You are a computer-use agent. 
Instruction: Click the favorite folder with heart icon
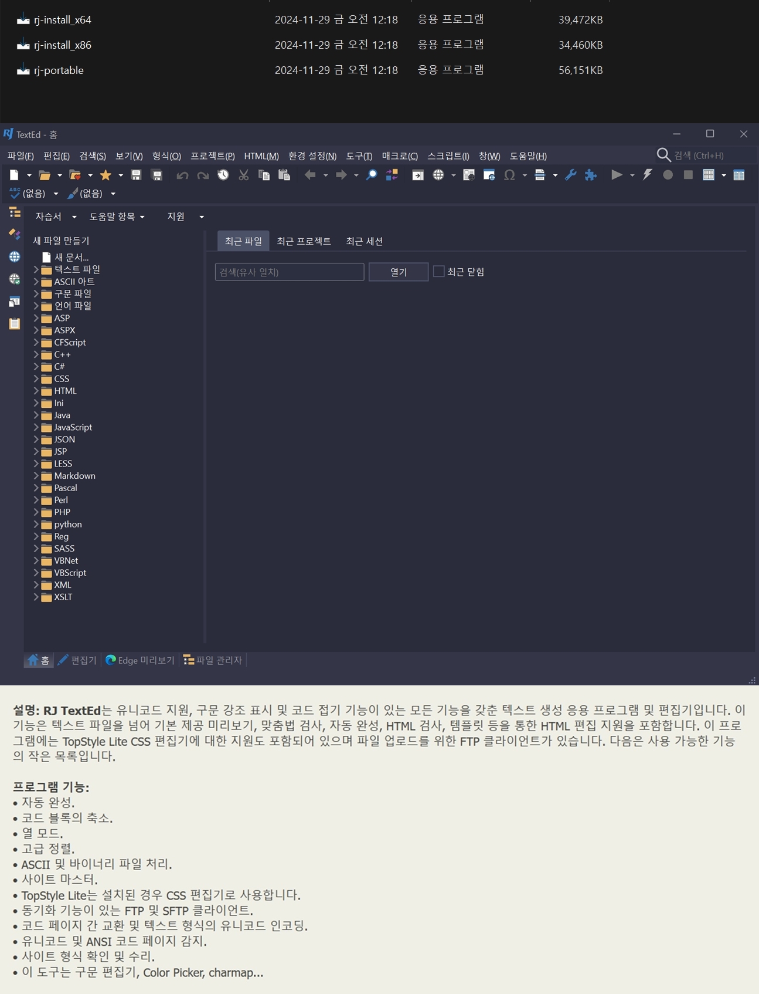pos(75,175)
